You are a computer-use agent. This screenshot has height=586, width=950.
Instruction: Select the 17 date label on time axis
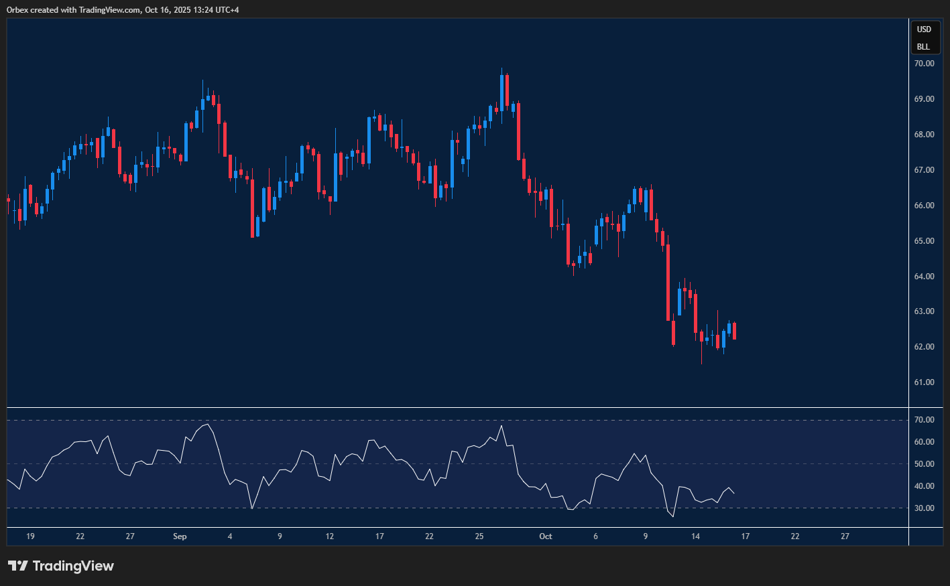[379, 536]
